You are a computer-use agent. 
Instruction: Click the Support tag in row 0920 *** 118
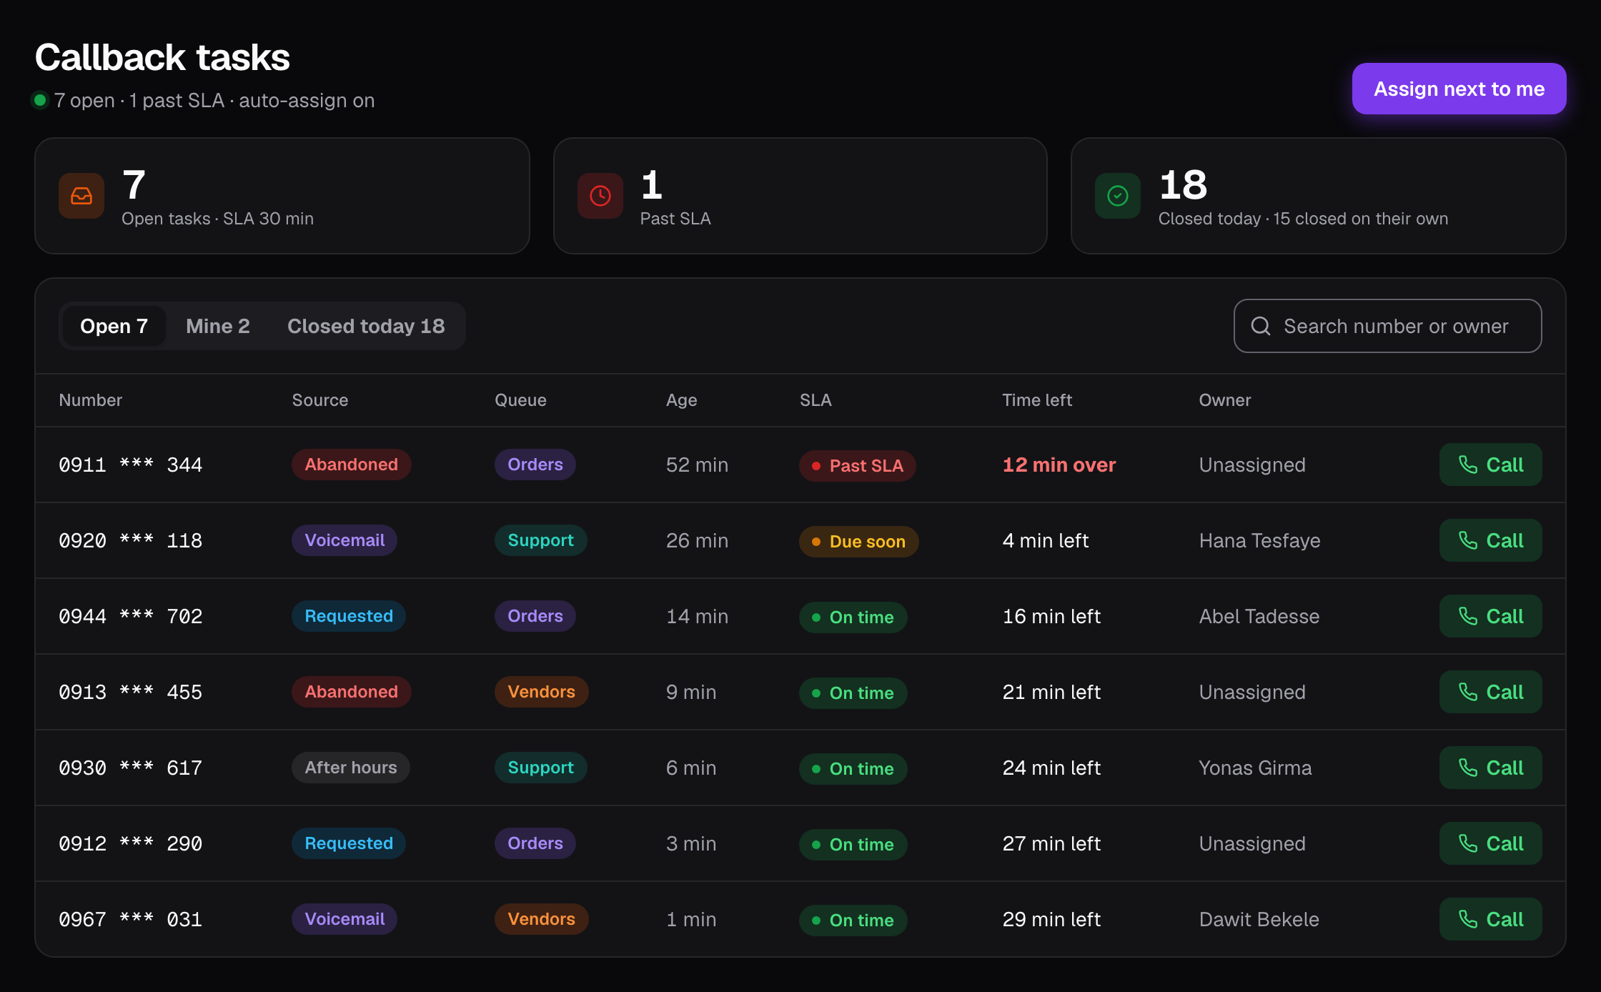click(x=540, y=540)
